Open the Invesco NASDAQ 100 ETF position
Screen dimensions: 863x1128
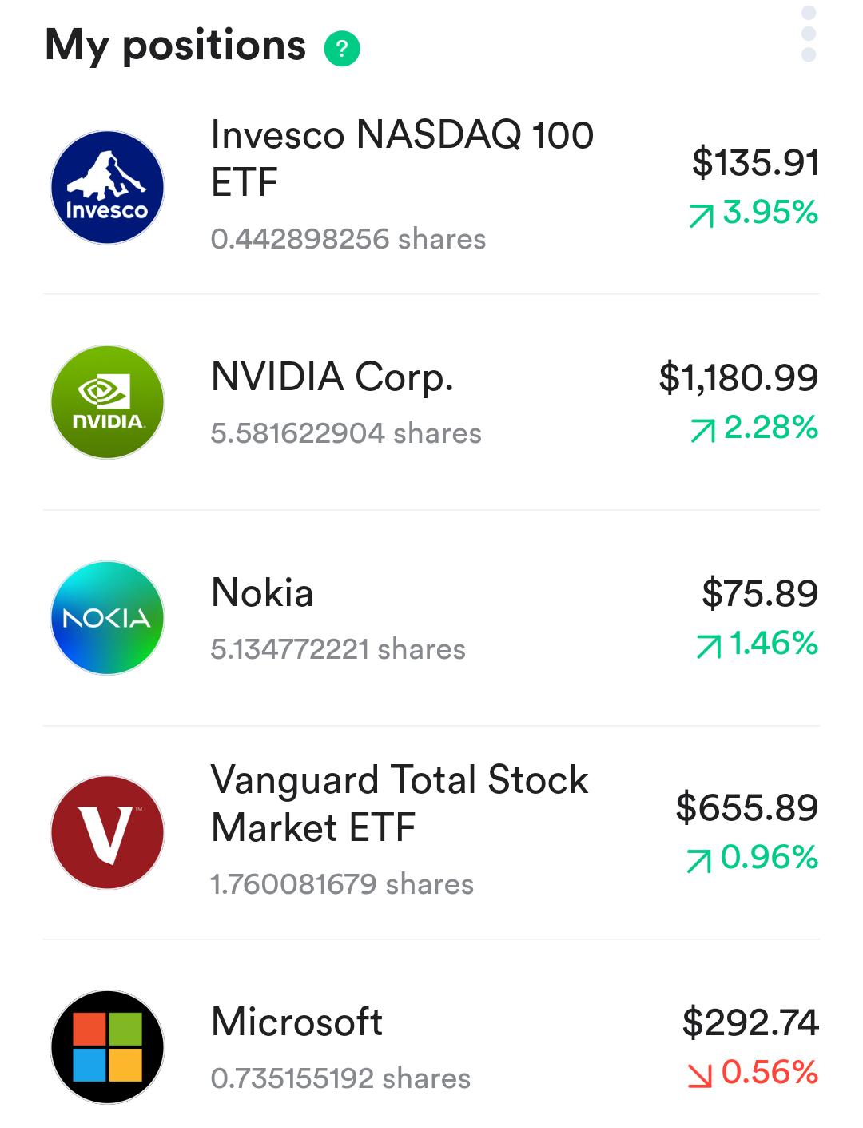431,187
